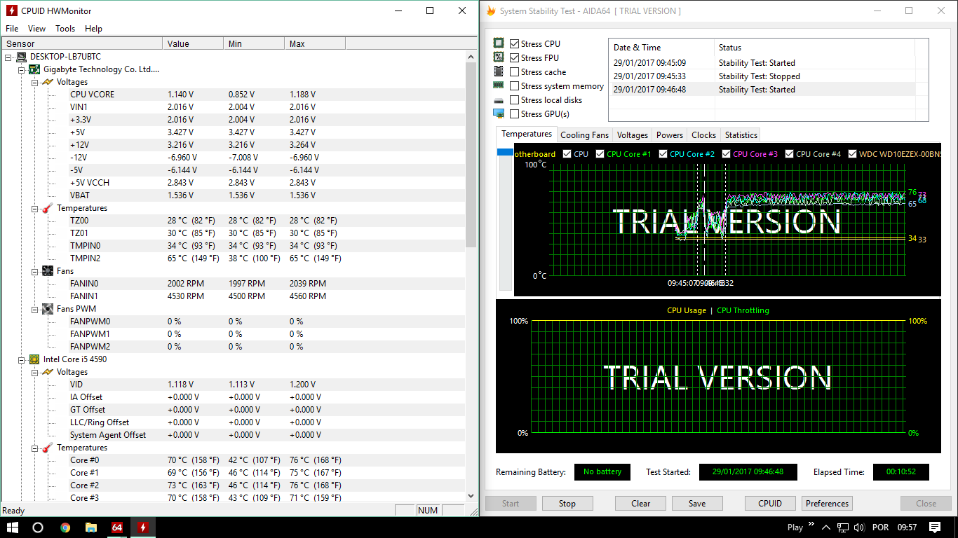Toggle the CPU Core #3 graph checkbox
Viewport: 958px width, 538px height.
click(x=727, y=154)
